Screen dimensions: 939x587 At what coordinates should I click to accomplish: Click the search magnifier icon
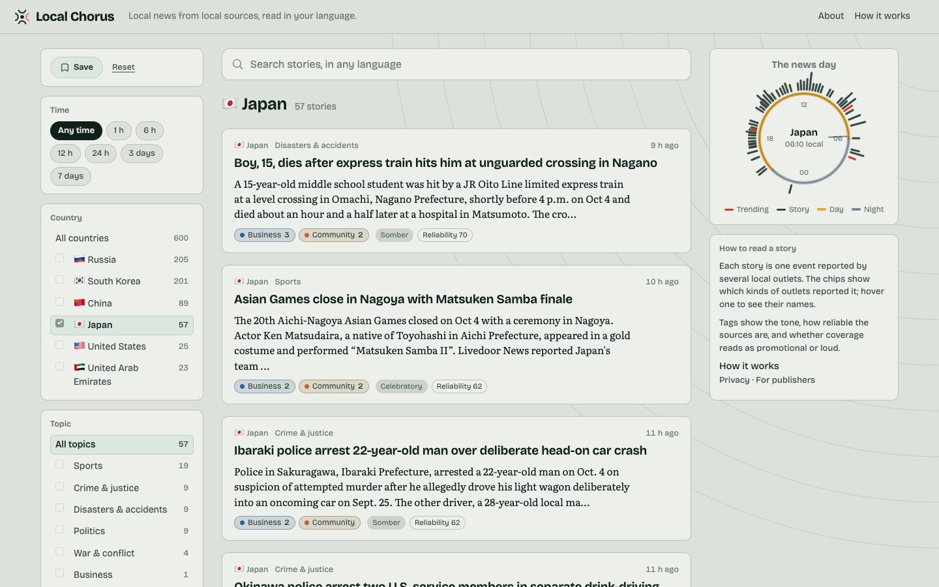[x=238, y=65]
